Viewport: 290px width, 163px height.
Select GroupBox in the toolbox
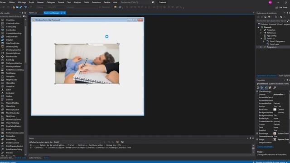click(x=10, y=77)
